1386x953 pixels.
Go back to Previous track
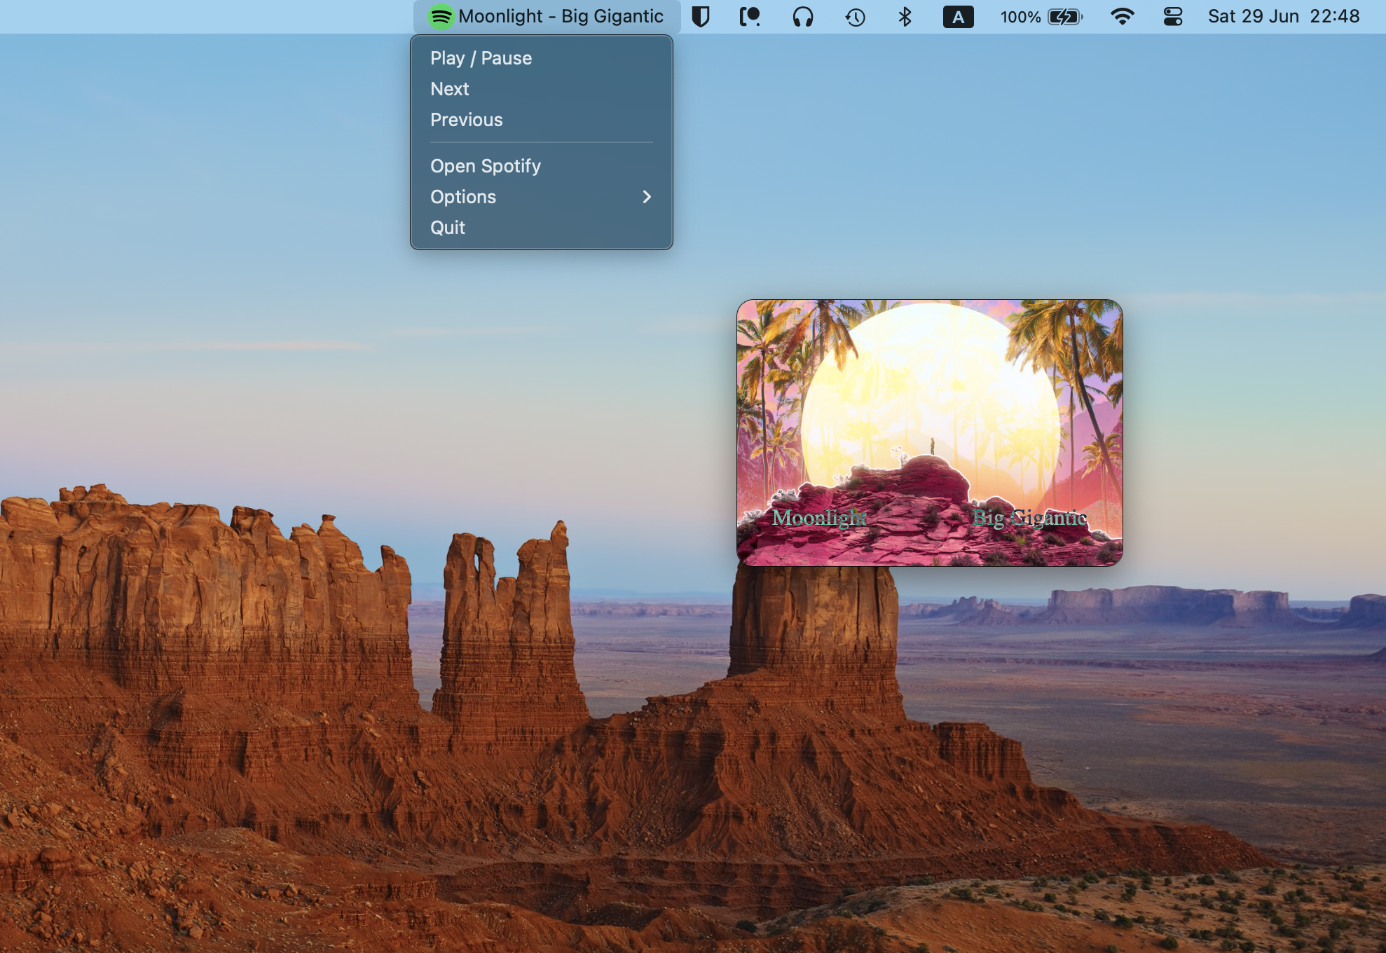coord(466,120)
